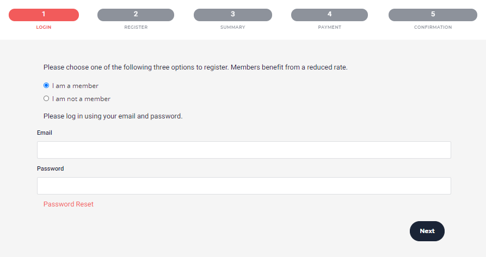Focus the Password input field
The image size is (486, 257).
coord(244,186)
